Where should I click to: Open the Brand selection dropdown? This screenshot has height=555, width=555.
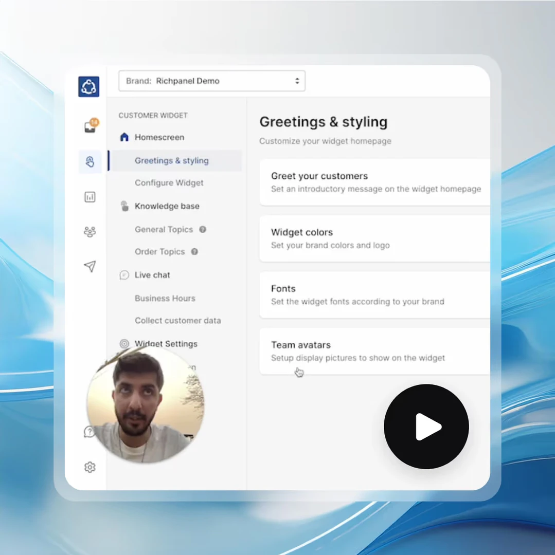coord(211,81)
